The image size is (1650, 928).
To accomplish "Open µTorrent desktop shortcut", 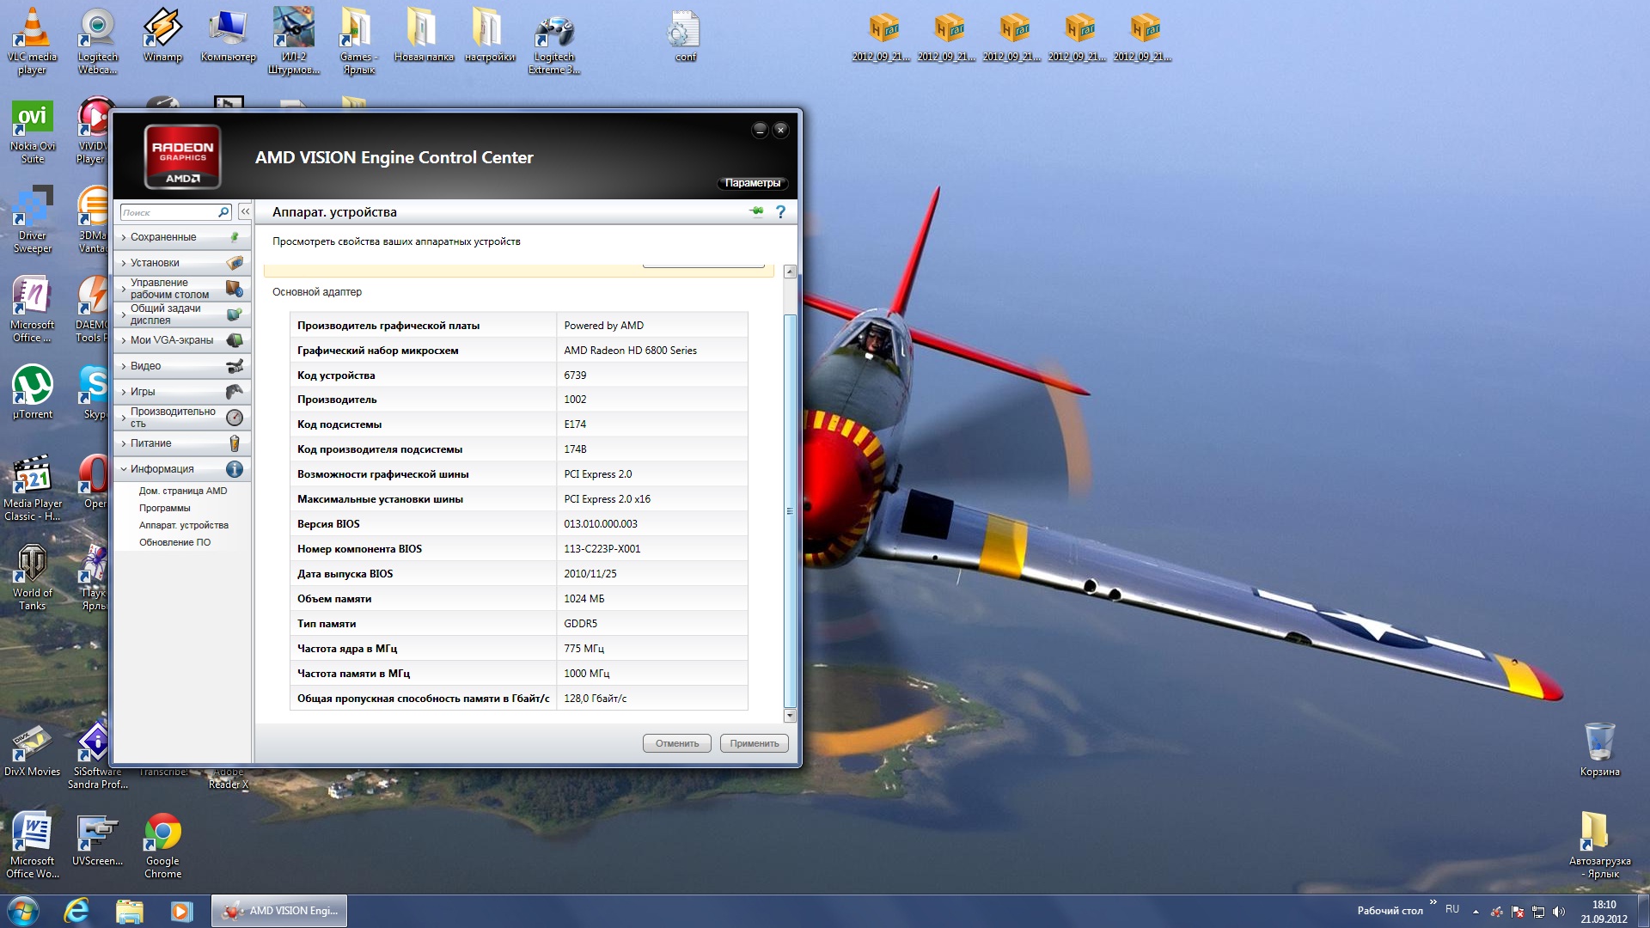I will [32, 393].
